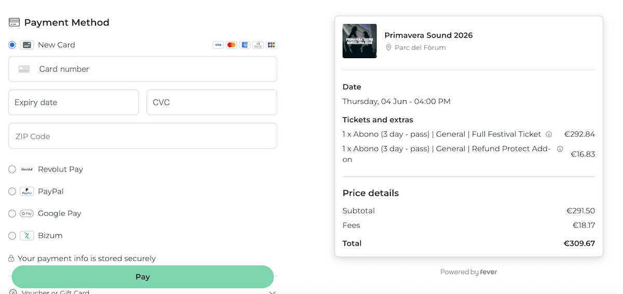Click info icon beside Refund Protect Add-on

point(560,149)
